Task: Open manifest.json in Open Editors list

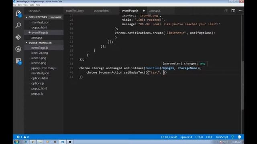Action: click(40, 22)
